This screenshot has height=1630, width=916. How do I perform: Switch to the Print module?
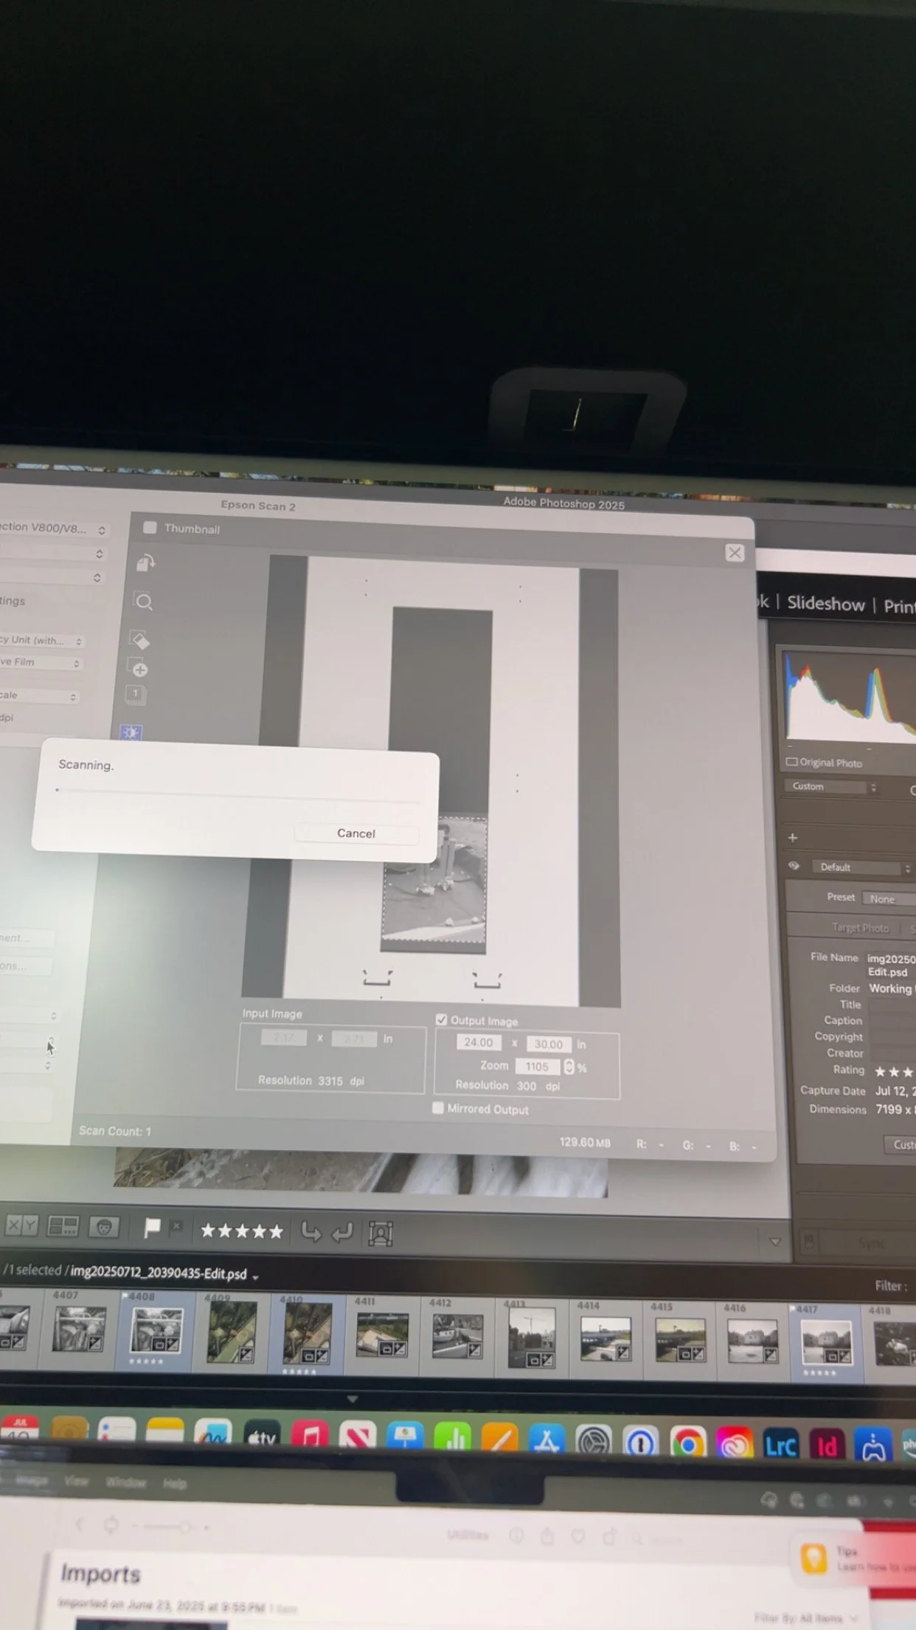pos(900,606)
